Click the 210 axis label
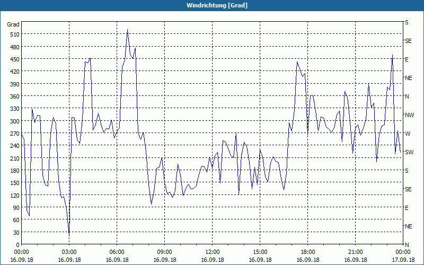The width and height of the screenshot is (424, 265). click(x=15, y=158)
